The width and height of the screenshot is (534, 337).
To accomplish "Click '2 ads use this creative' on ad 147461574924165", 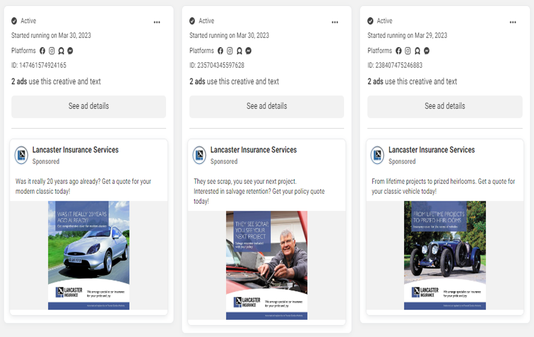I will (x=56, y=82).
